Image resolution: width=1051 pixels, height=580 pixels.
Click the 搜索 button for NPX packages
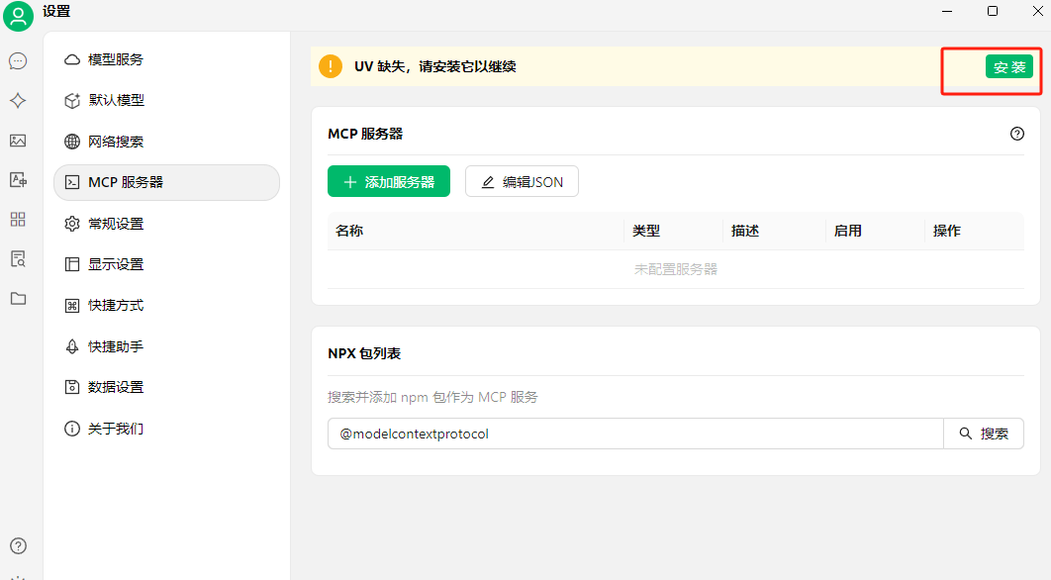coord(984,434)
